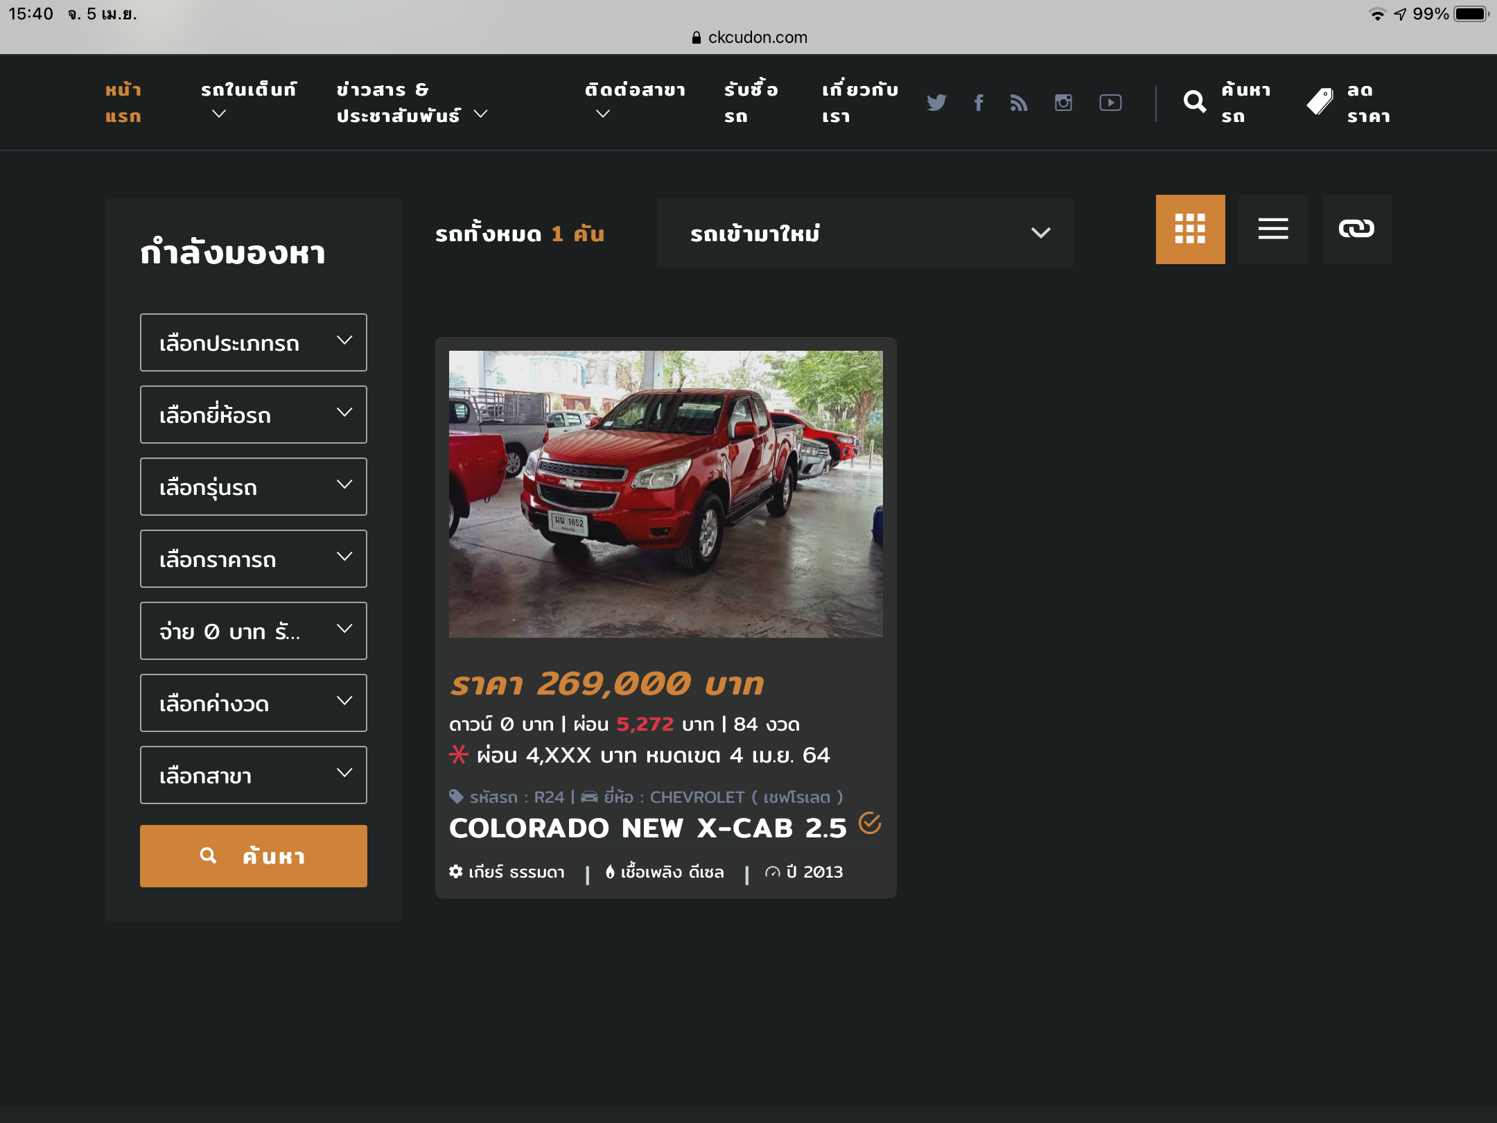Open the Instagram icon link
1497x1123 pixels.
1063,103
